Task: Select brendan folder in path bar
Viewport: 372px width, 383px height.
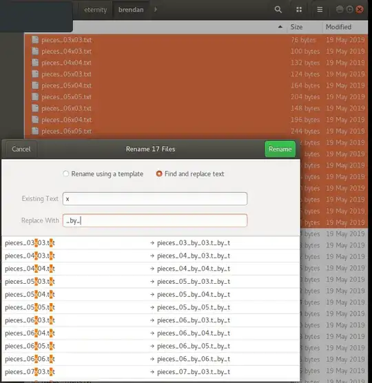Action: point(131,10)
